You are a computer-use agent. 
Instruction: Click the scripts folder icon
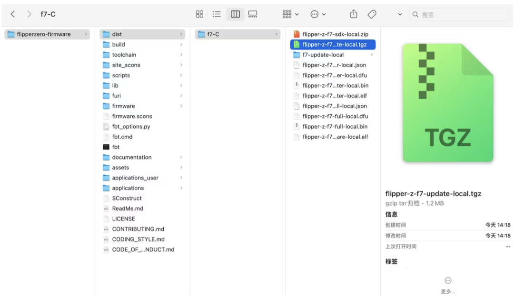106,75
